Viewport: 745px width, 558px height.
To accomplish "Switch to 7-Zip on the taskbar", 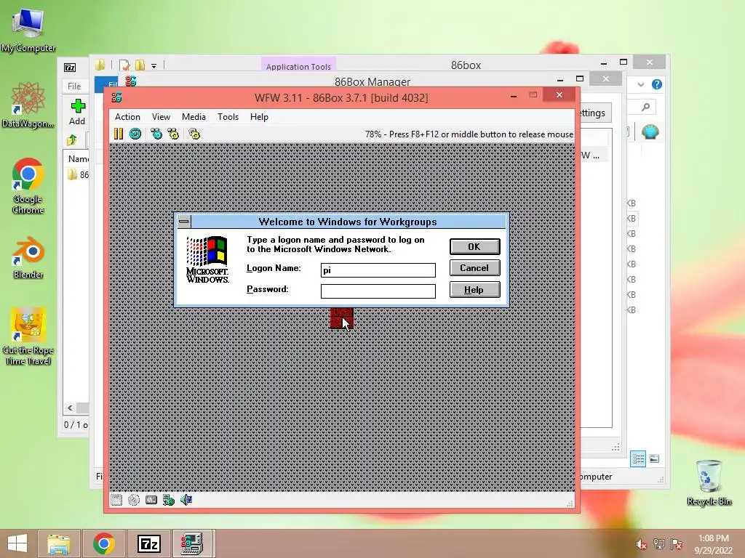I will click(x=148, y=543).
